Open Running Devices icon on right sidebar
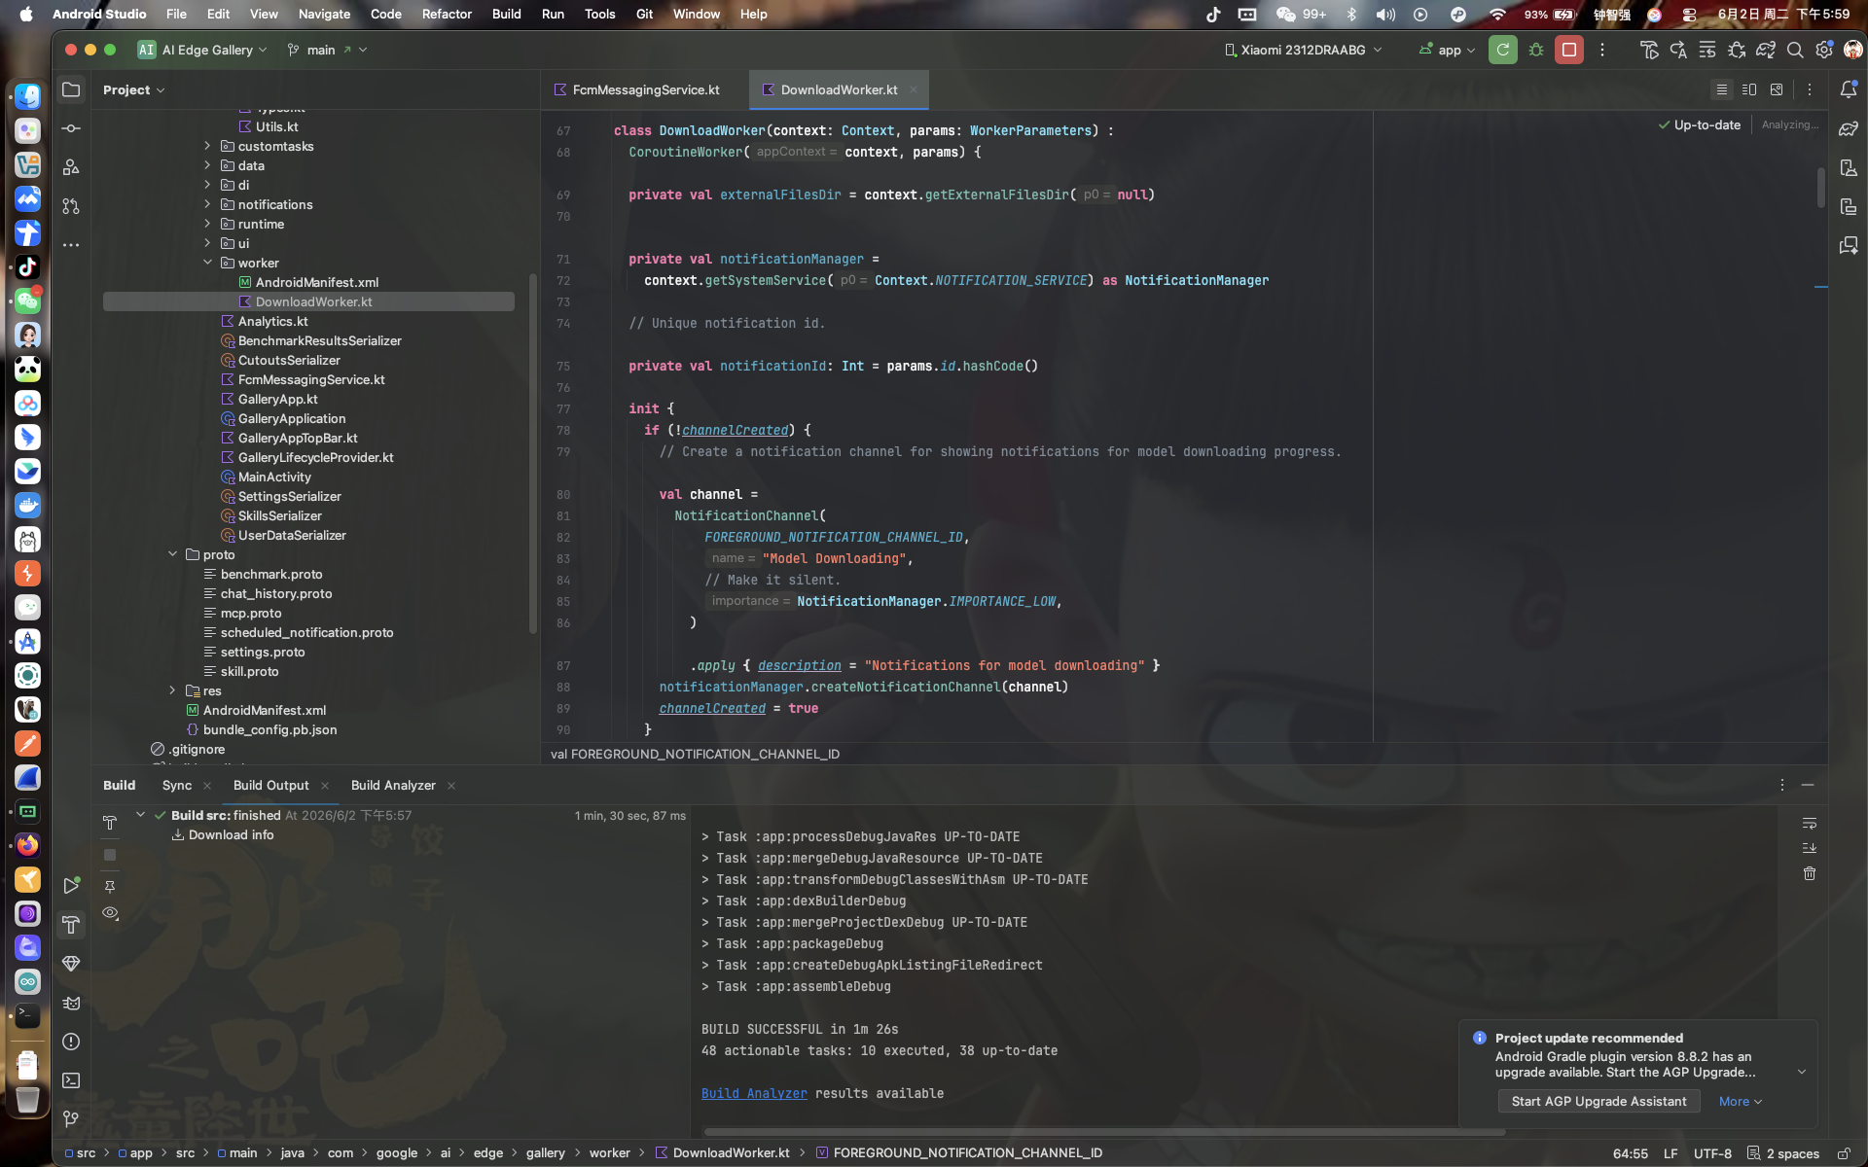This screenshot has width=1868, height=1167. click(x=1849, y=206)
